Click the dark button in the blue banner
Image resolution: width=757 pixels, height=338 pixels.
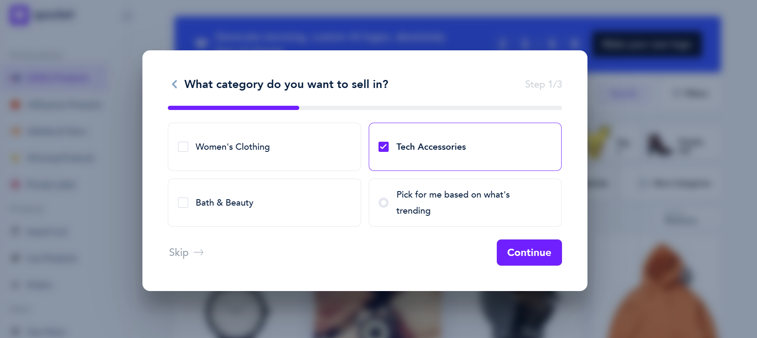tap(646, 44)
